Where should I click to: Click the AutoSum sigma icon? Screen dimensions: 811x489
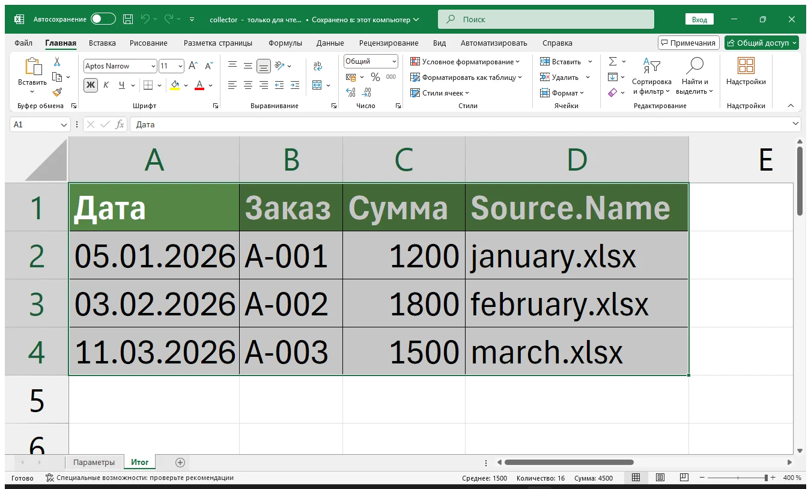(x=613, y=61)
